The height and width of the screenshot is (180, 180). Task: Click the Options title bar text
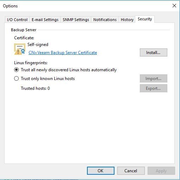(10, 6)
